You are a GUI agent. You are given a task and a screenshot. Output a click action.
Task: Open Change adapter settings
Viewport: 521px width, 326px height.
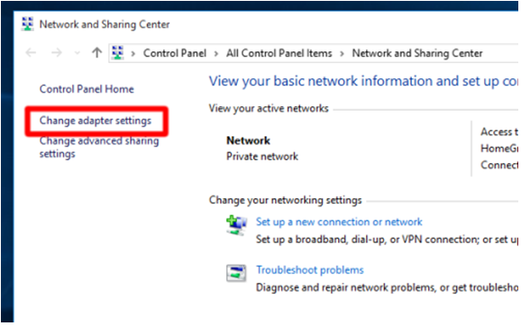[x=96, y=121]
